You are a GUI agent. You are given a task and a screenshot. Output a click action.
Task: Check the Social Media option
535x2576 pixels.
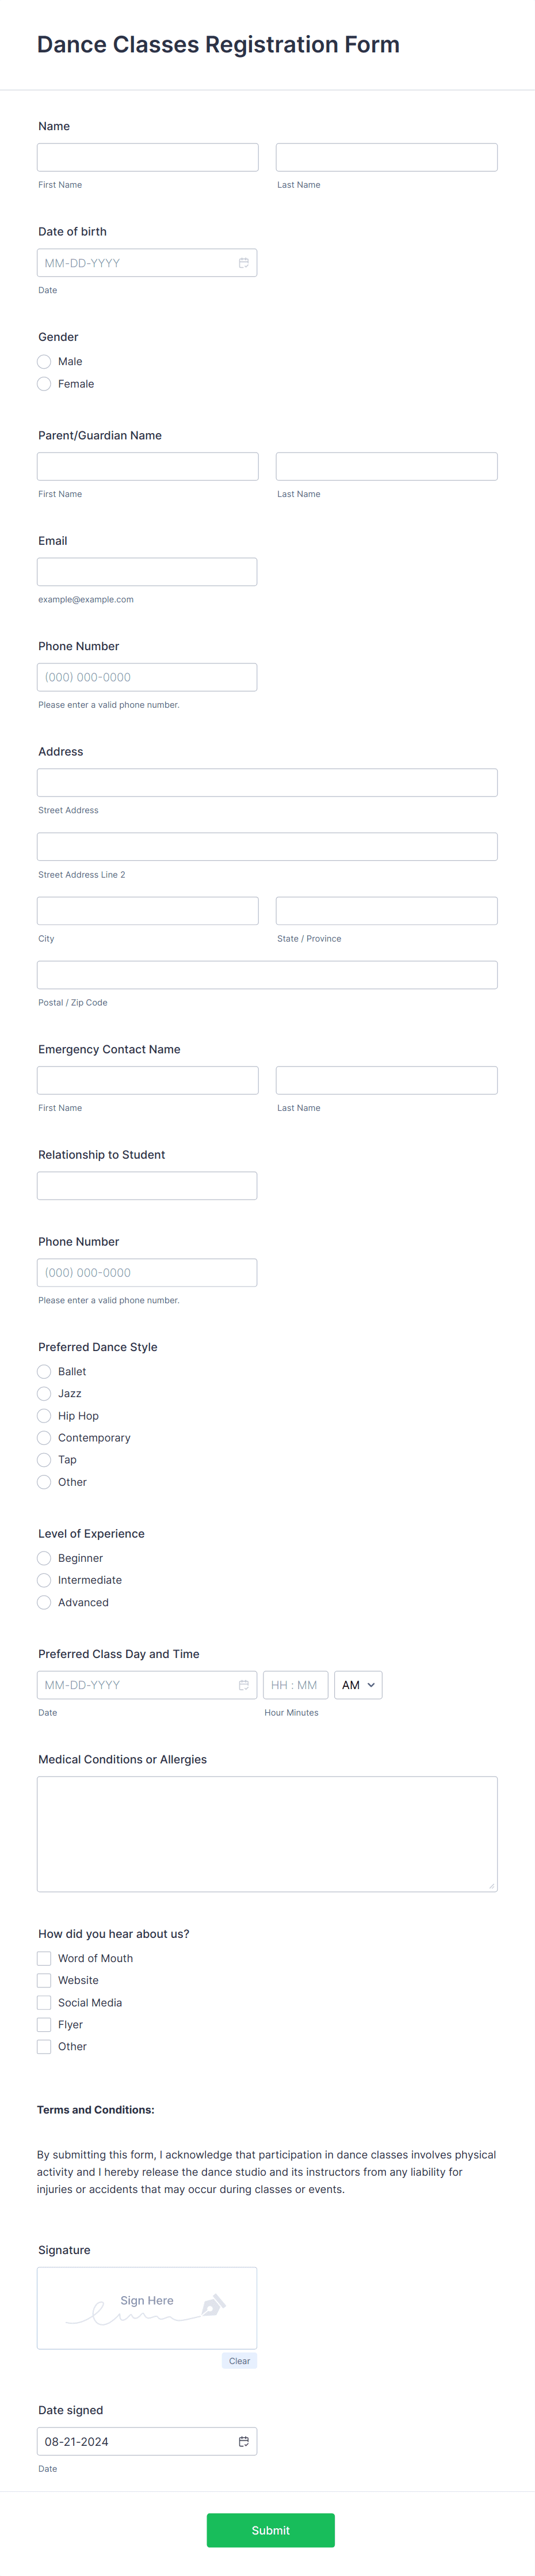[x=44, y=2002]
